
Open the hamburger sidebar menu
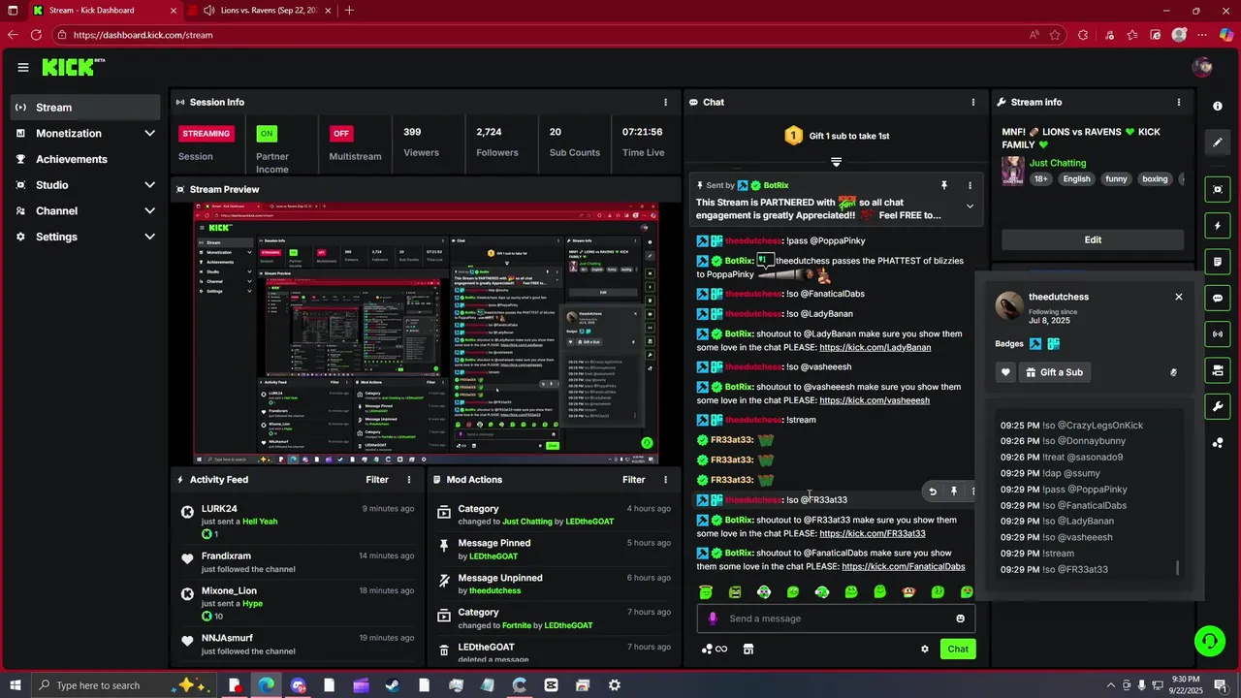pyautogui.click(x=23, y=67)
